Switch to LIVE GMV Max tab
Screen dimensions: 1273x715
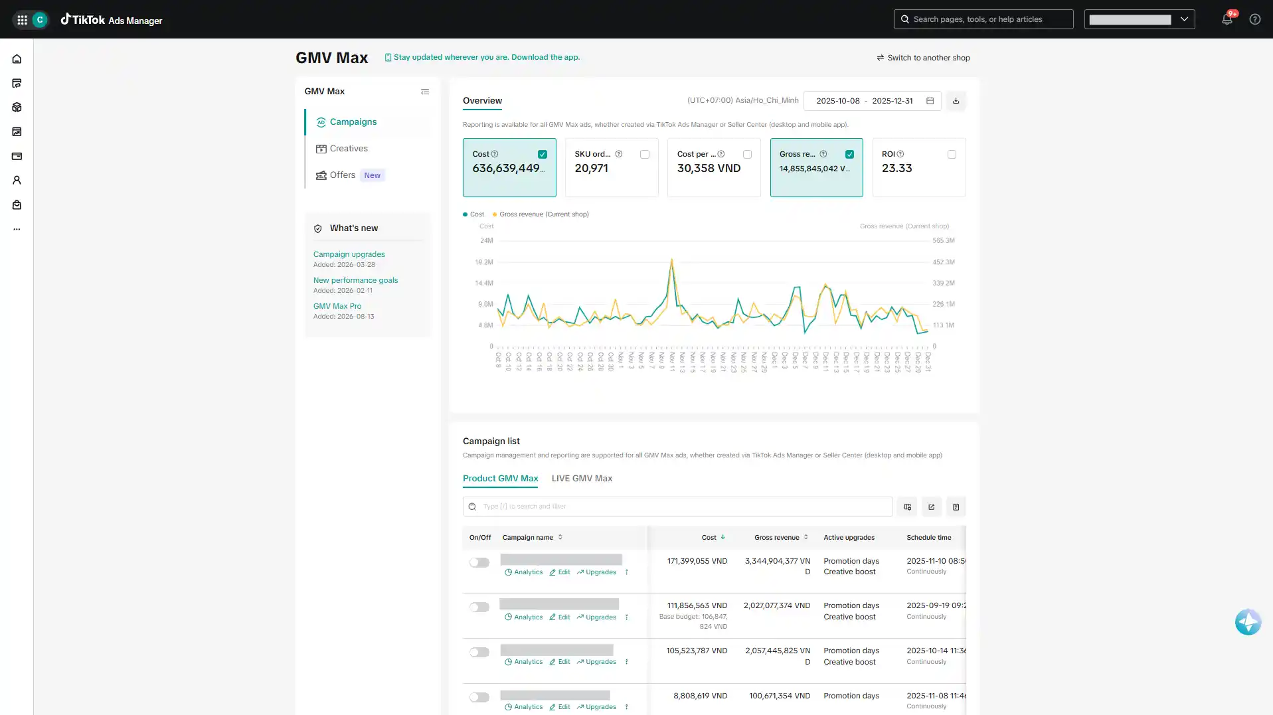[582, 479]
